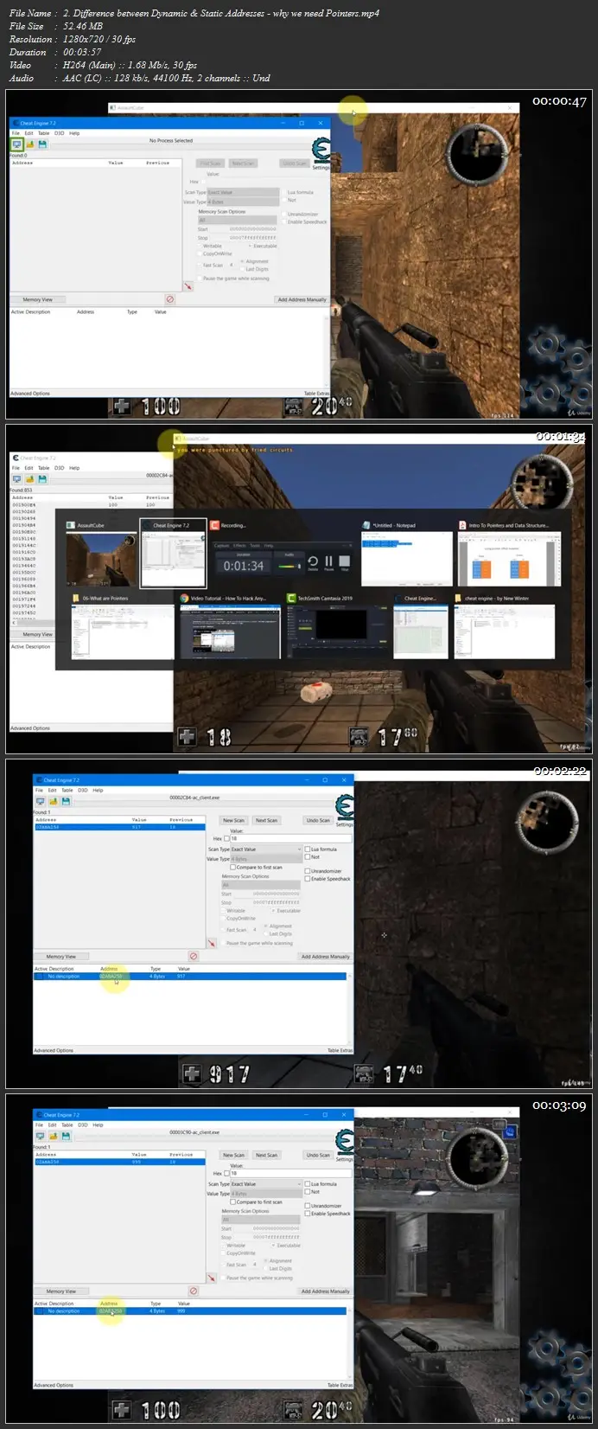598x1429 pixels.
Task: Check Compare to first scan in the 00:03:09 frame
Action: (233, 1202)
